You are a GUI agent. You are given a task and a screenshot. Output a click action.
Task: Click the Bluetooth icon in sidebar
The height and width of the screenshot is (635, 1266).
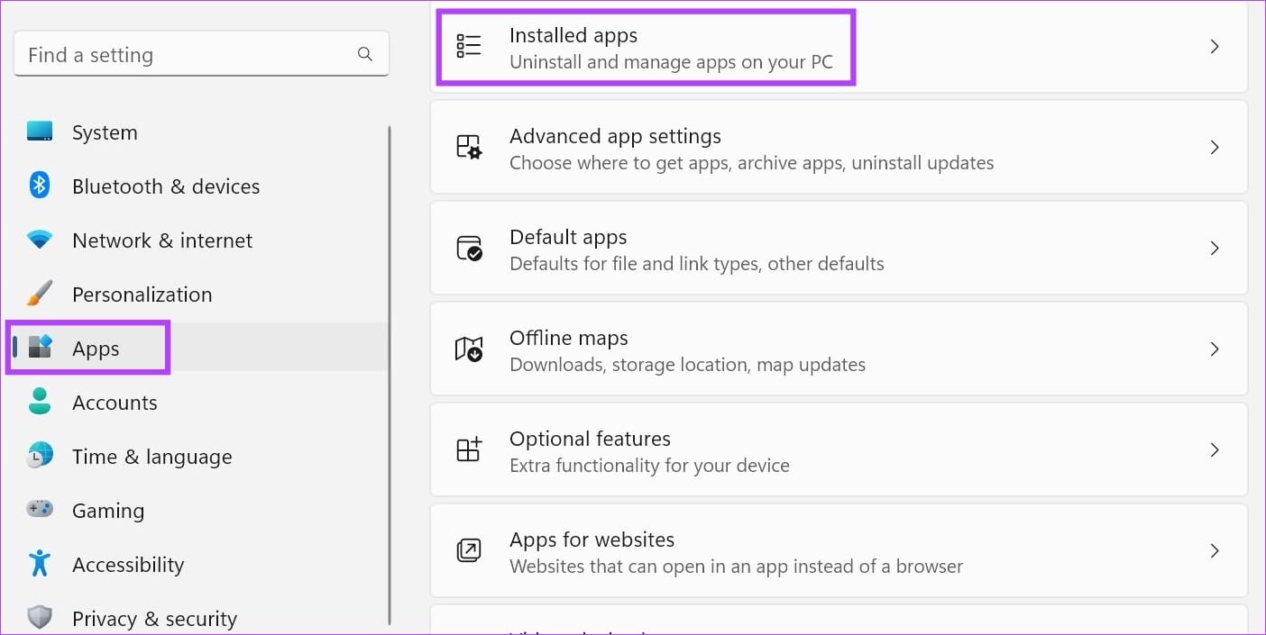point(40,186)
